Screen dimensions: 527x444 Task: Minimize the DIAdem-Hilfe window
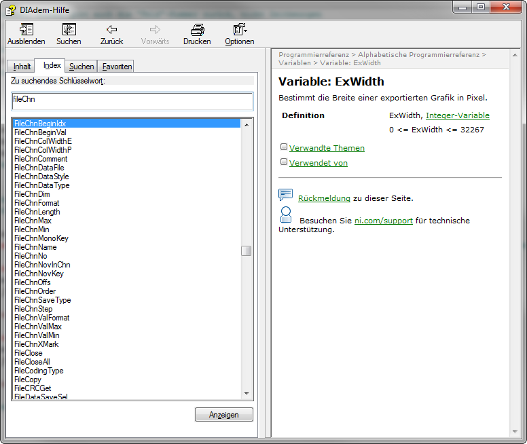(462, 7)
